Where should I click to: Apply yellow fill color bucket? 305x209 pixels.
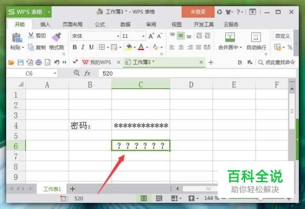[x=129, y=47]
